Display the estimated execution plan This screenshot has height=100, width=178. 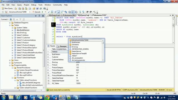tap(52, 12)
